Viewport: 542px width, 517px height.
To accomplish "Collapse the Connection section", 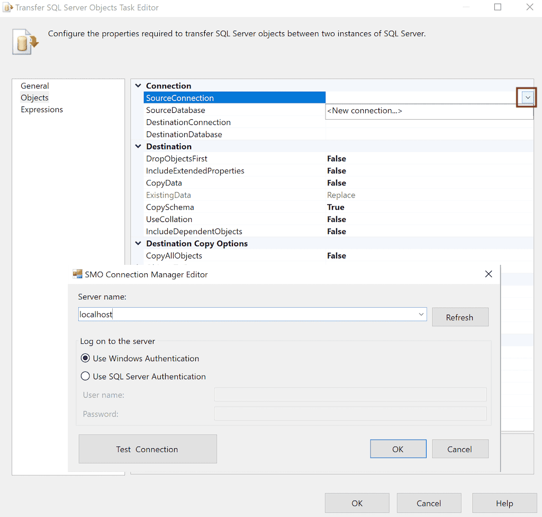I will coord(138,85).
